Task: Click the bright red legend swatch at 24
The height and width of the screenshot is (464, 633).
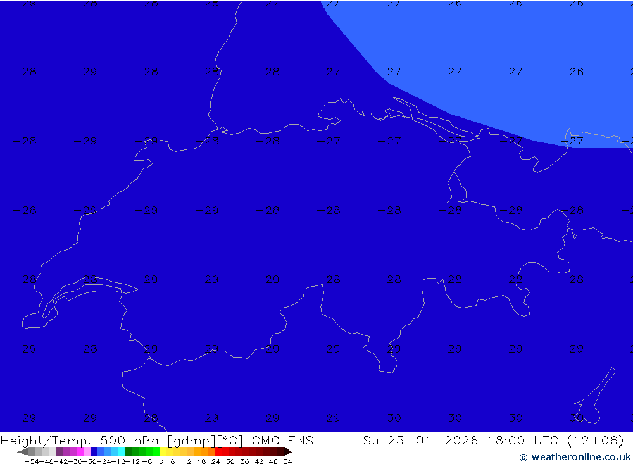Action: click(x=218, y=451)
